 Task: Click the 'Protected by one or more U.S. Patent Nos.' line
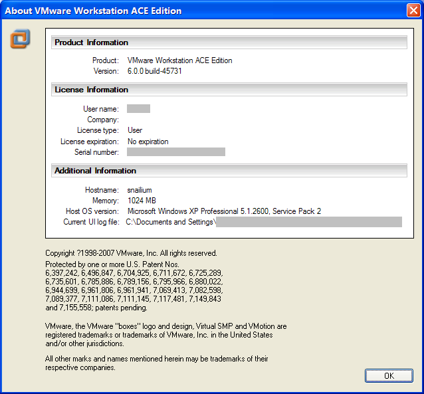112,264
